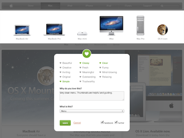The width and height of the screenshot is (184, 138).
Task: Toggle the Outstanding tag
Action: pyautogui.click(x=88, y=77)
